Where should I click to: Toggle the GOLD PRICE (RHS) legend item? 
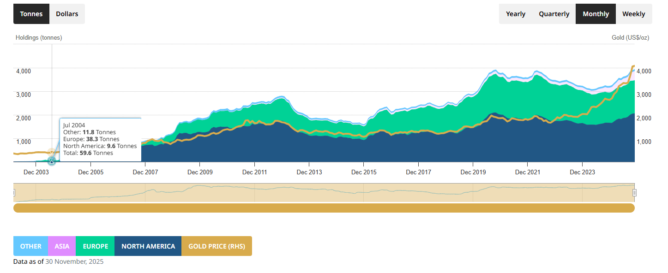217,246
